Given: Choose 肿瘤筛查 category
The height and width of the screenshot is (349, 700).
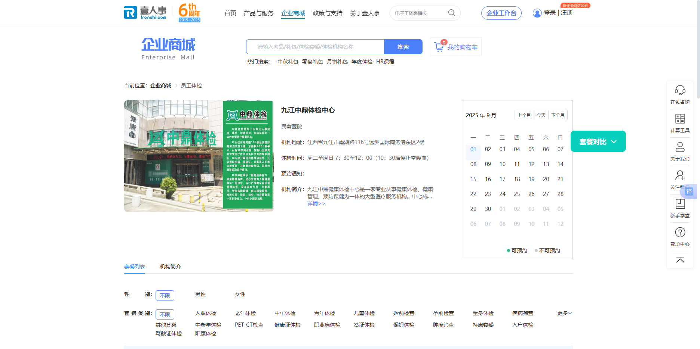Looking at the screenshot, I should [x=443, y=325].
